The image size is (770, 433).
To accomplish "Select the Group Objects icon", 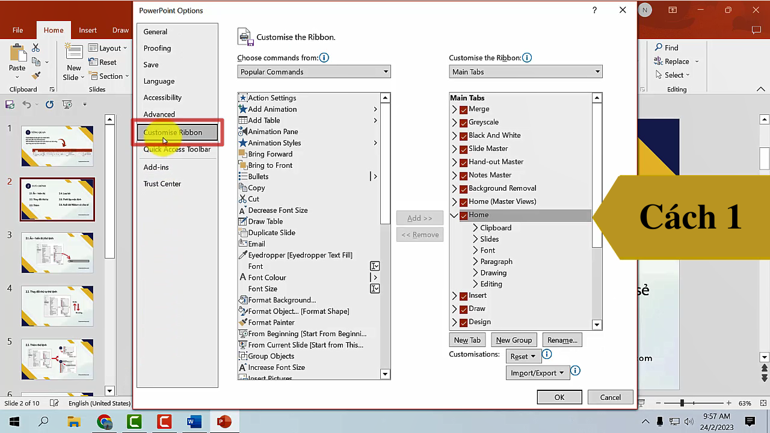I will tap(243, 356).
